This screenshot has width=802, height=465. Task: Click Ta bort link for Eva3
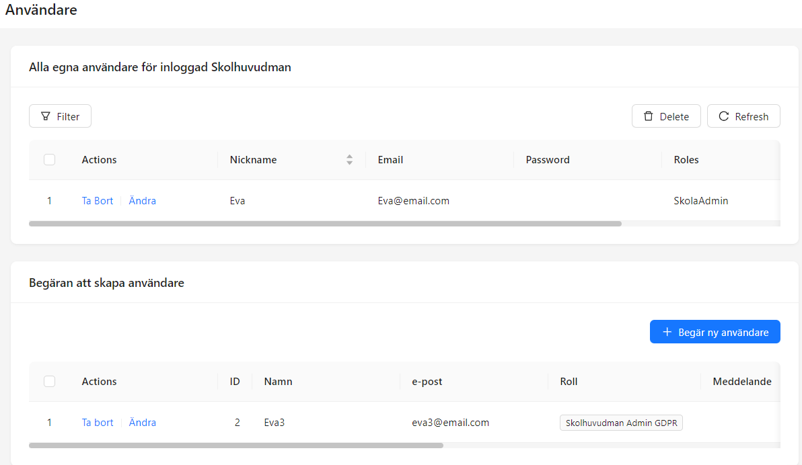[x=97, y=423]
